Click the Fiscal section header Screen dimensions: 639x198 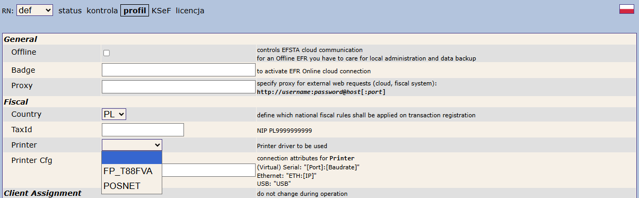pyautogui.click(x=16, y=101)
